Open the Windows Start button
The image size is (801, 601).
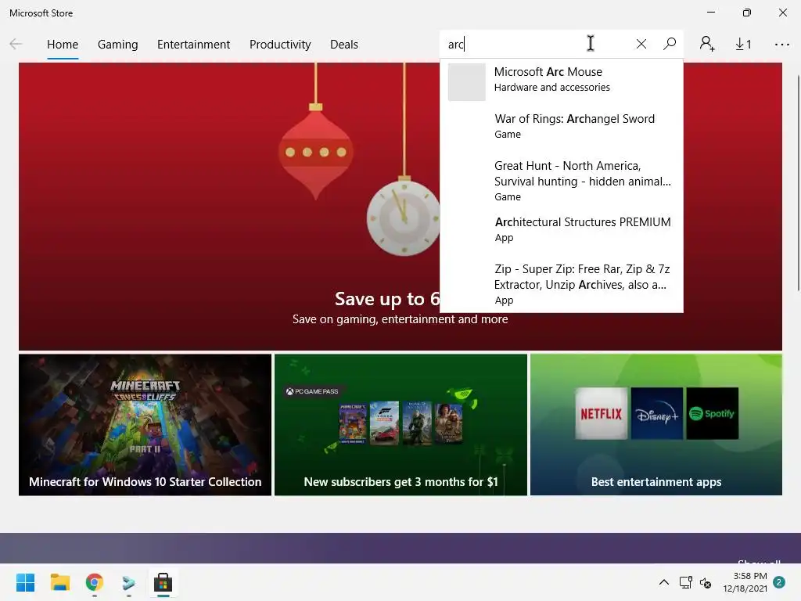click(25, 582)
